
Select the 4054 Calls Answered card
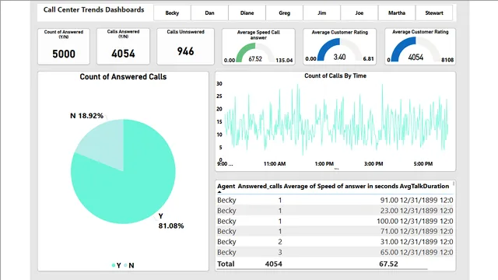tap(123, 47)
